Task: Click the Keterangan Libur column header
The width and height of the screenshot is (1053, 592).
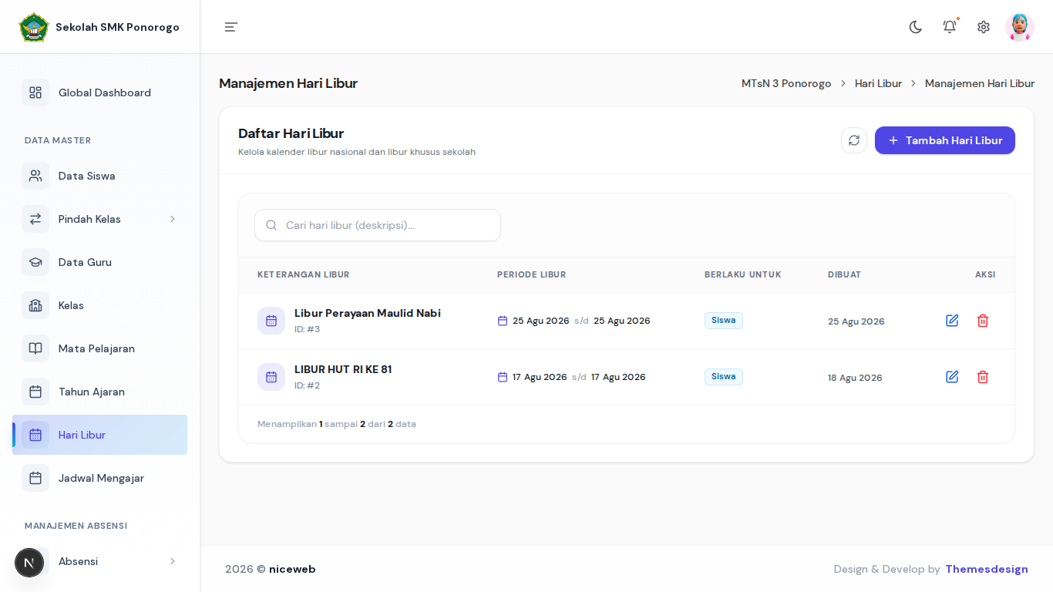Action: click(x=304, y=274)
